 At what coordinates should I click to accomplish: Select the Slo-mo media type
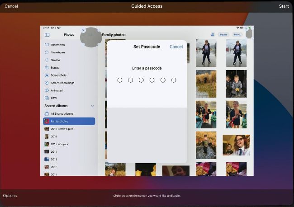point(56,60)
